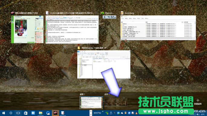This screenshot has width=207, height=116.
Task: Expand the taskbar toolbar chevron overflow
Action: click(x=103, y=111)
